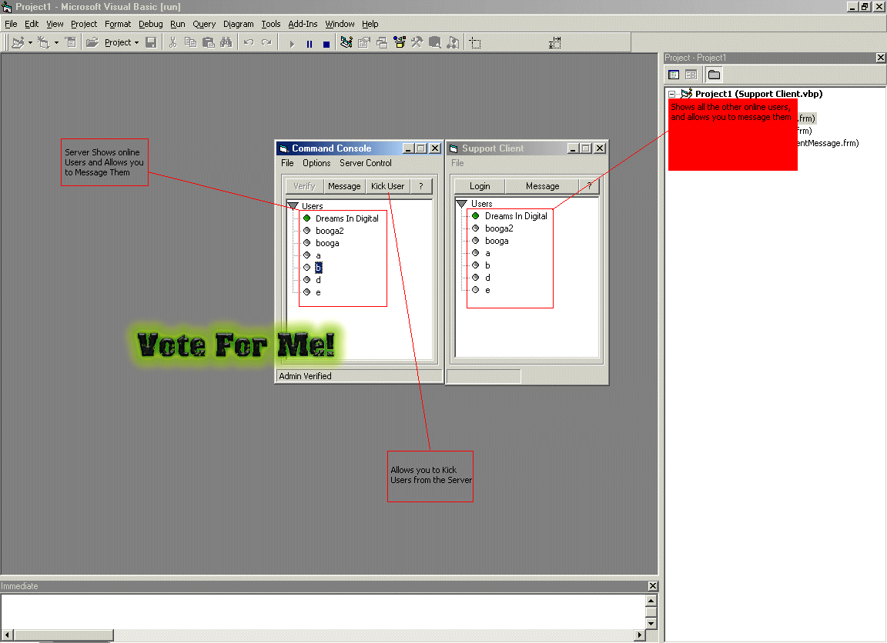This screenshot has height=643, width=887.
Task: Open Project Explorer from the toolbar
Action: [x=346, y=43]
